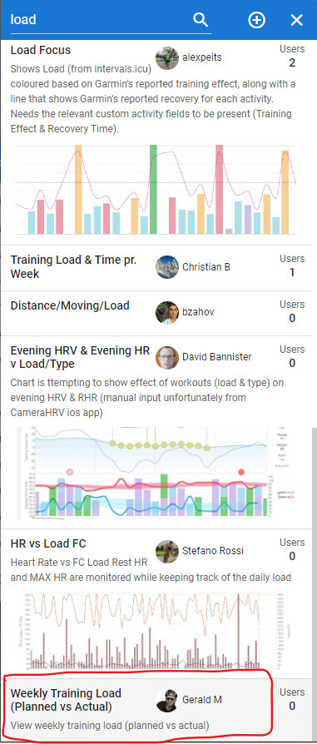Select HR vs Load FC chart
The image size is (317, 744).
click(48, 543)
